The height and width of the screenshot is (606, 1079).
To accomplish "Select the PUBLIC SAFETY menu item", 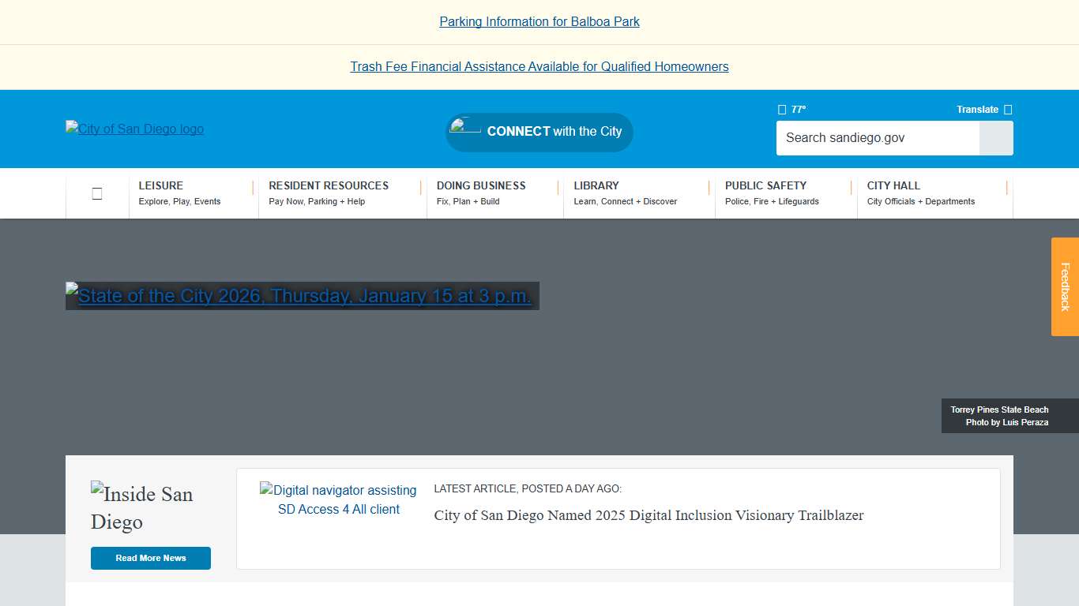I will (765, 193).
